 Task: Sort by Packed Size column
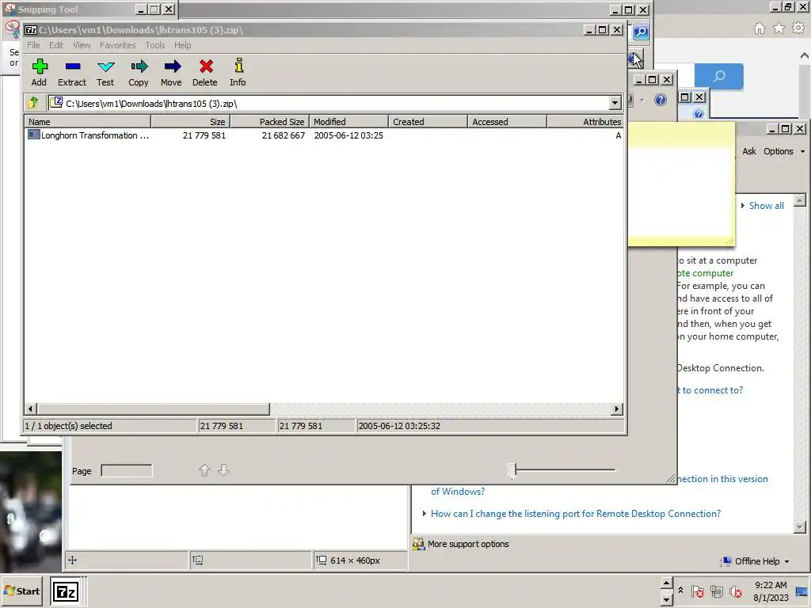[x=269, y=121]
